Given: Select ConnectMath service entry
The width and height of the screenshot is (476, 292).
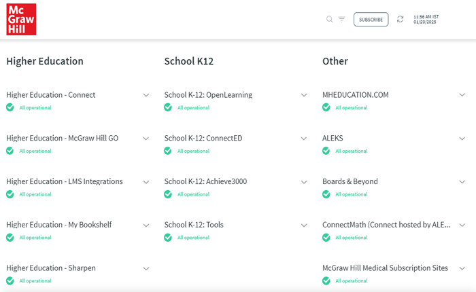Looking at the screenshot, I should pyautogui.click(x=386, y=225).
